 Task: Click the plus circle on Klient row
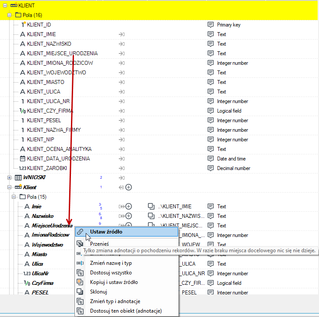click(128, 187)
